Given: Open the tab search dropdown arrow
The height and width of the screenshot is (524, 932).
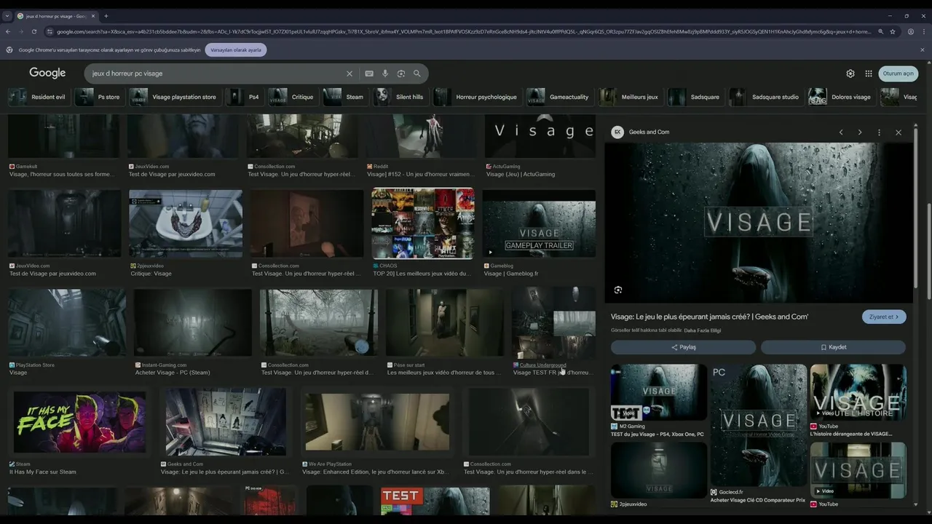Looking at the screenshot, I should [7, 16].
